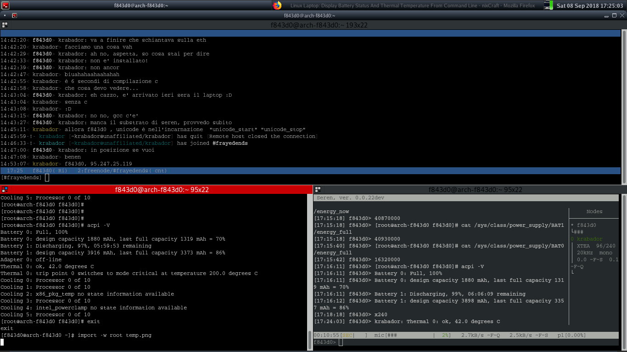Open the group menu icon of the red 95x22 pane

[5, 189]
